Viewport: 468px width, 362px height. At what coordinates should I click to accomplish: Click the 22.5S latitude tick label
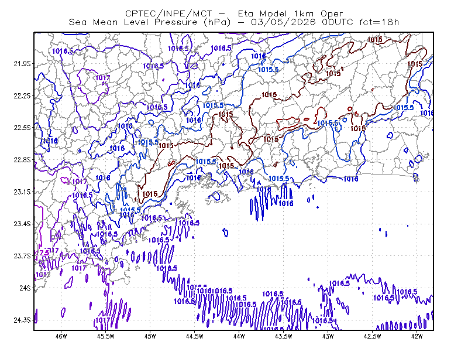pyautogui.click(x=22, y=128)
